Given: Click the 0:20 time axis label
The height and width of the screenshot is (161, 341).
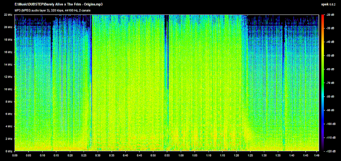Looking at the screenshot, I should click(x=70, y=155).
